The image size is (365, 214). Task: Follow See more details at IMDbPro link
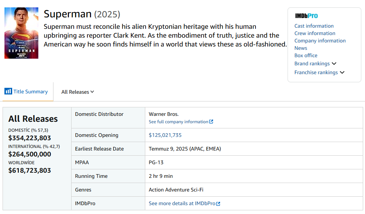[182, 203]
